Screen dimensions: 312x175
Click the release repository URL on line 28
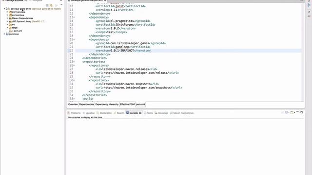[136, 73]
